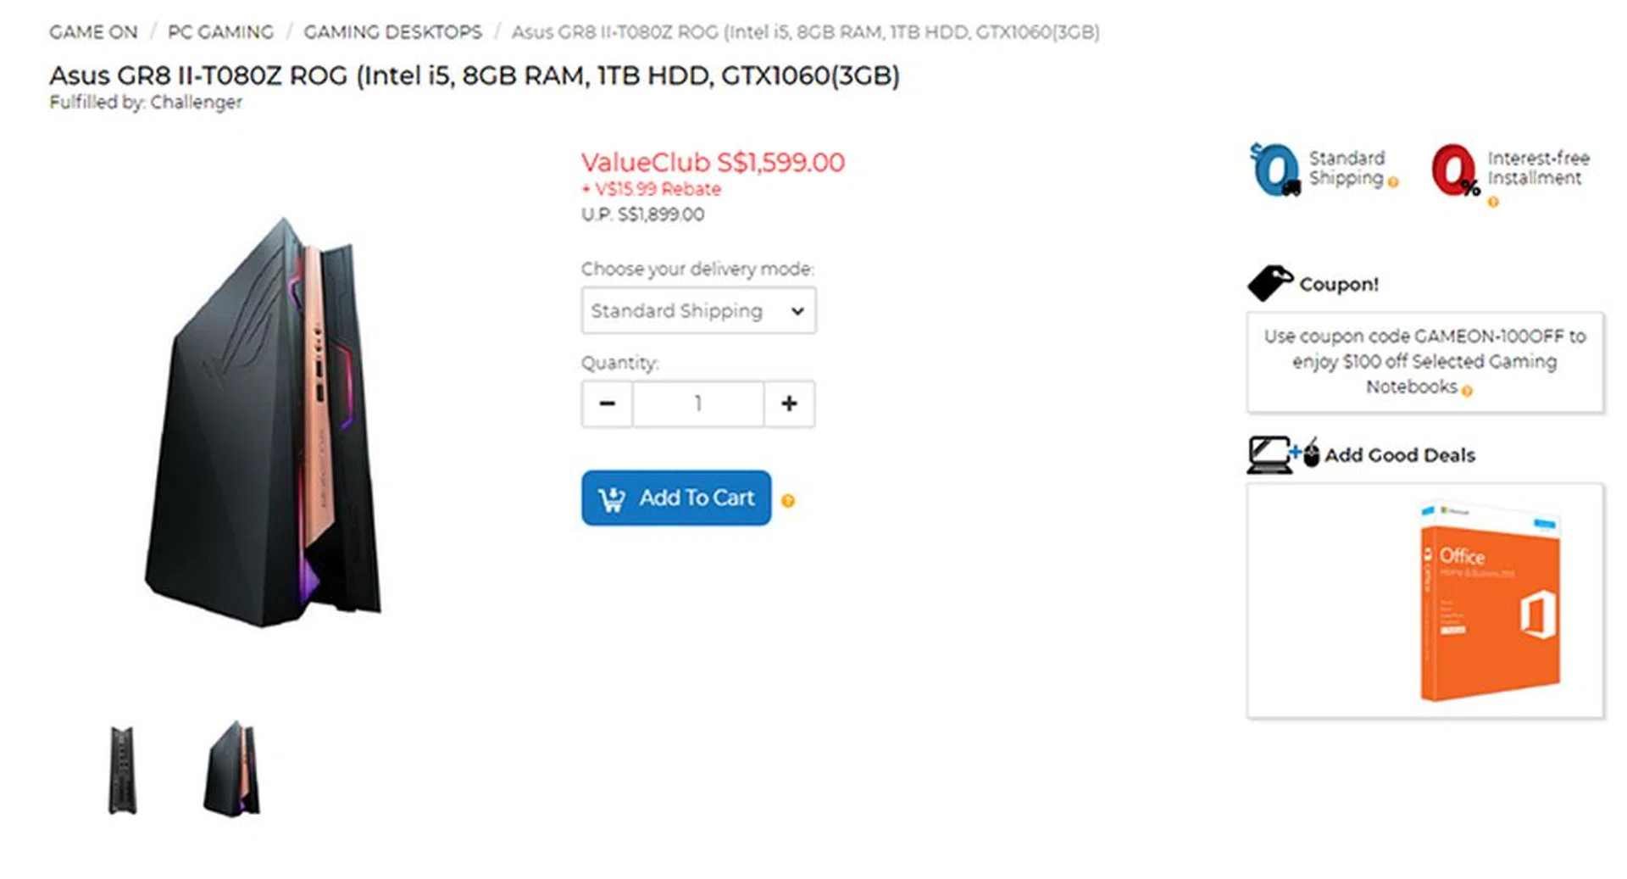Click info icon after Notebooks coupon text
The width and height of the screenshot is (1627, 879).
1467,391
